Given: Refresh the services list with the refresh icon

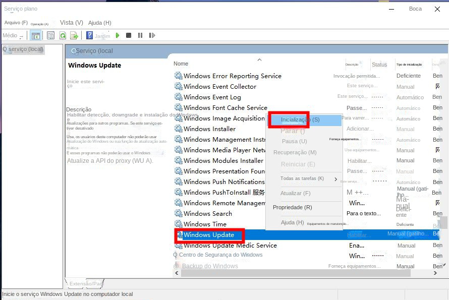Looking at the screenshot, I should (63, 35).
